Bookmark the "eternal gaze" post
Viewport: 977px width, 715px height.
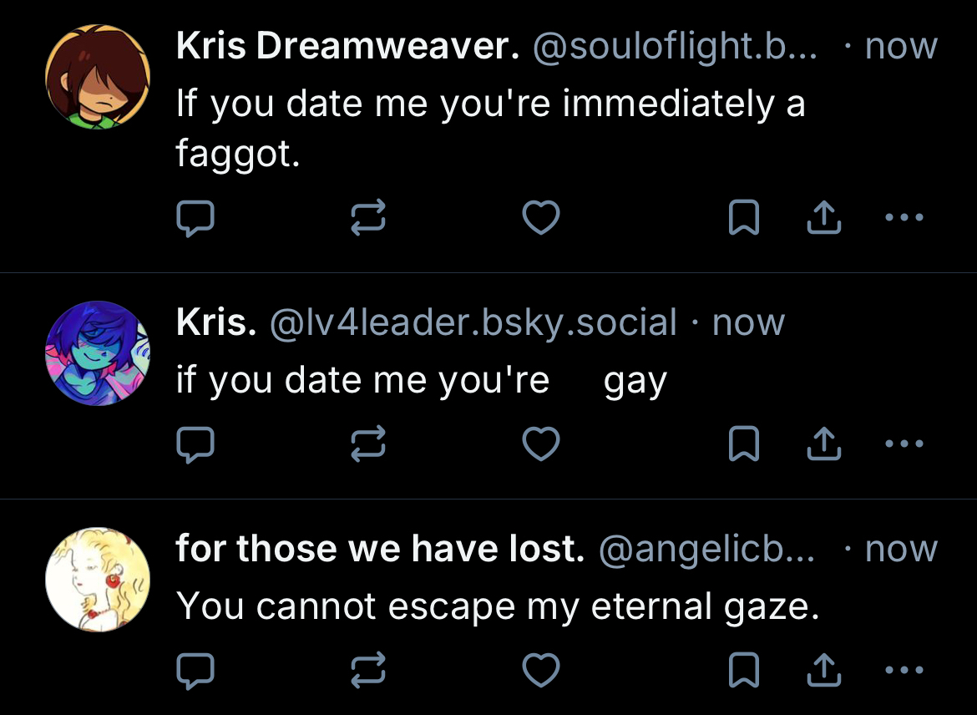click(743, 671)
